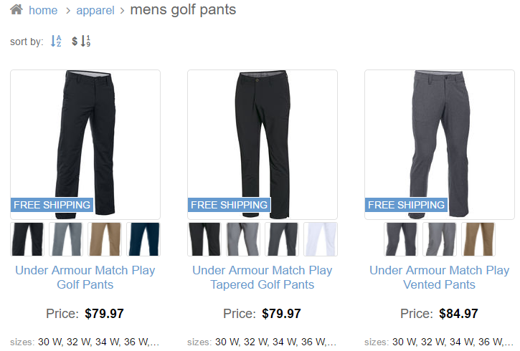This screenshot has height=351, width=520.
Task: Open the home breadcrumb link
Action: click(x=43, y=10)
